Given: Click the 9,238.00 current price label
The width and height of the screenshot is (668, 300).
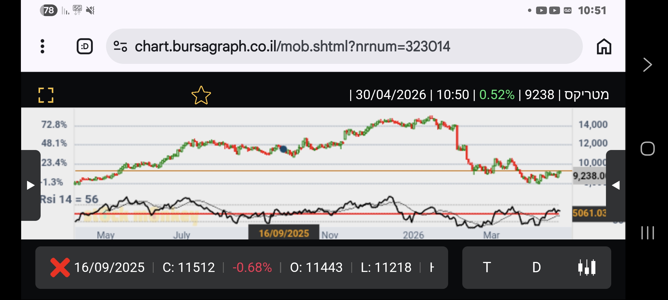Looking at the screenshot, I should tap(589, 176).
